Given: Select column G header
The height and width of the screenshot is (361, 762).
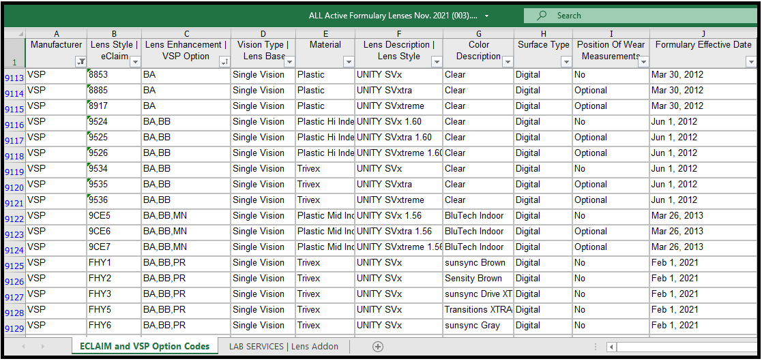Looking at the screenshot, I should point(479,34).
